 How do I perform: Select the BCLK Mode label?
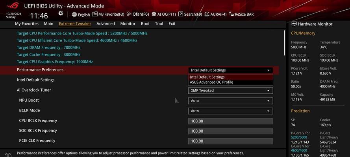[x=30, y=111]
